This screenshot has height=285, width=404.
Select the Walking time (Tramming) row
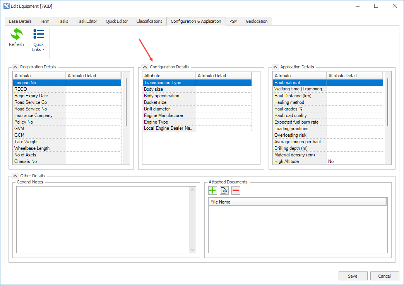328,89
